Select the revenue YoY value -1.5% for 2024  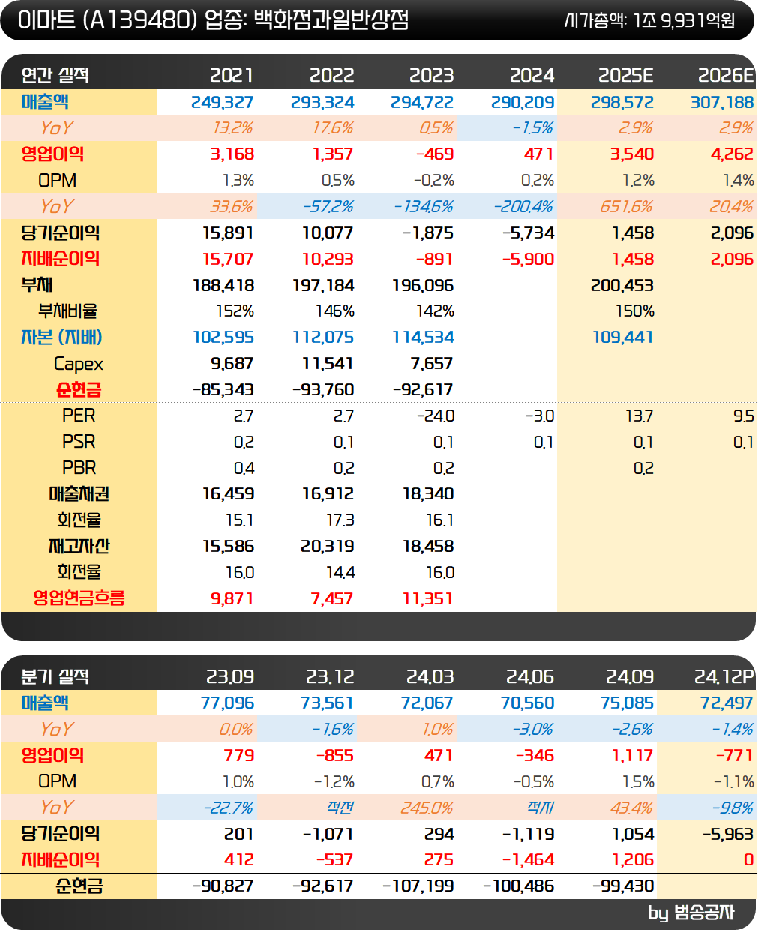coord(532,128)
